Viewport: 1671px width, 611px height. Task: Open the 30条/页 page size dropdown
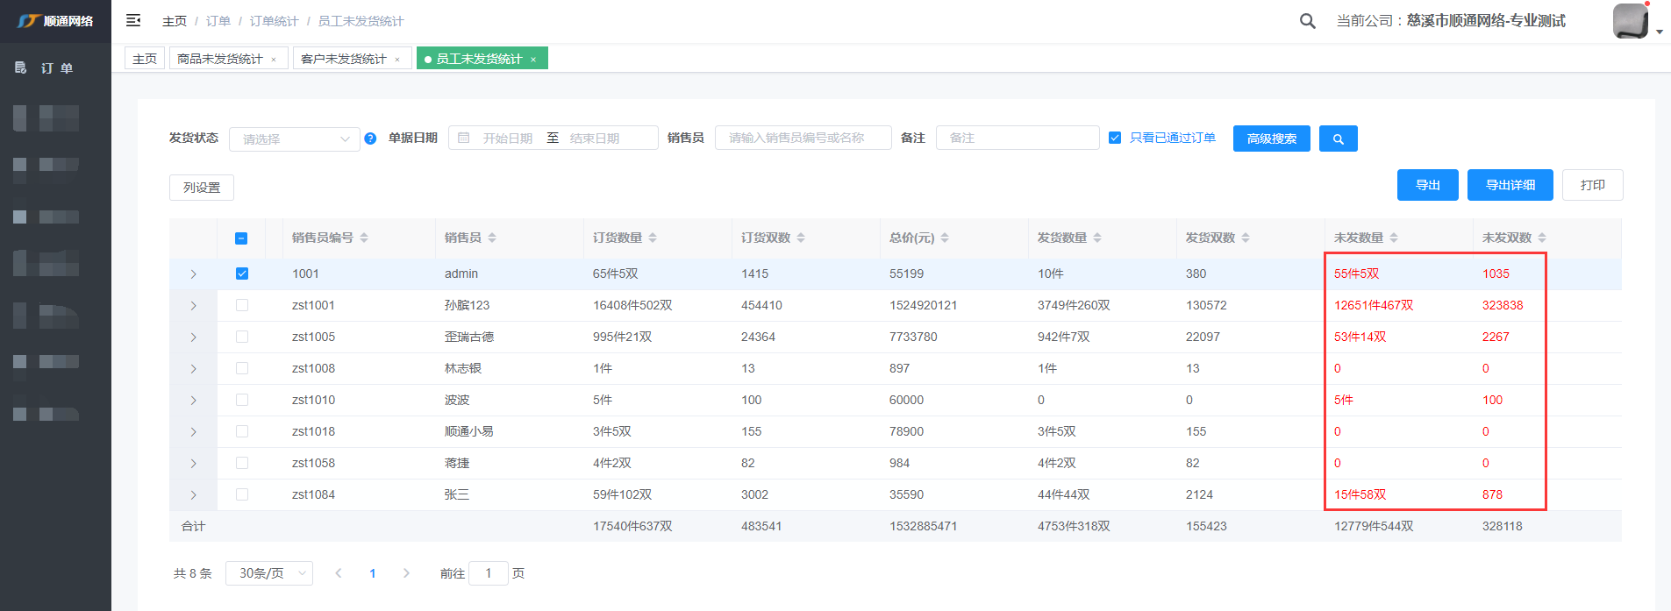268,573
